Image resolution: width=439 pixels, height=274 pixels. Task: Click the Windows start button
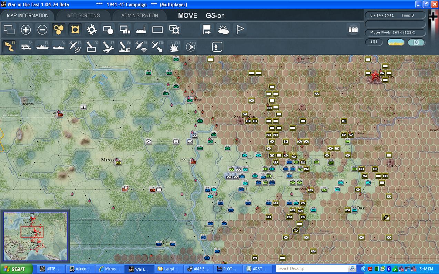(x=16, y=269)
